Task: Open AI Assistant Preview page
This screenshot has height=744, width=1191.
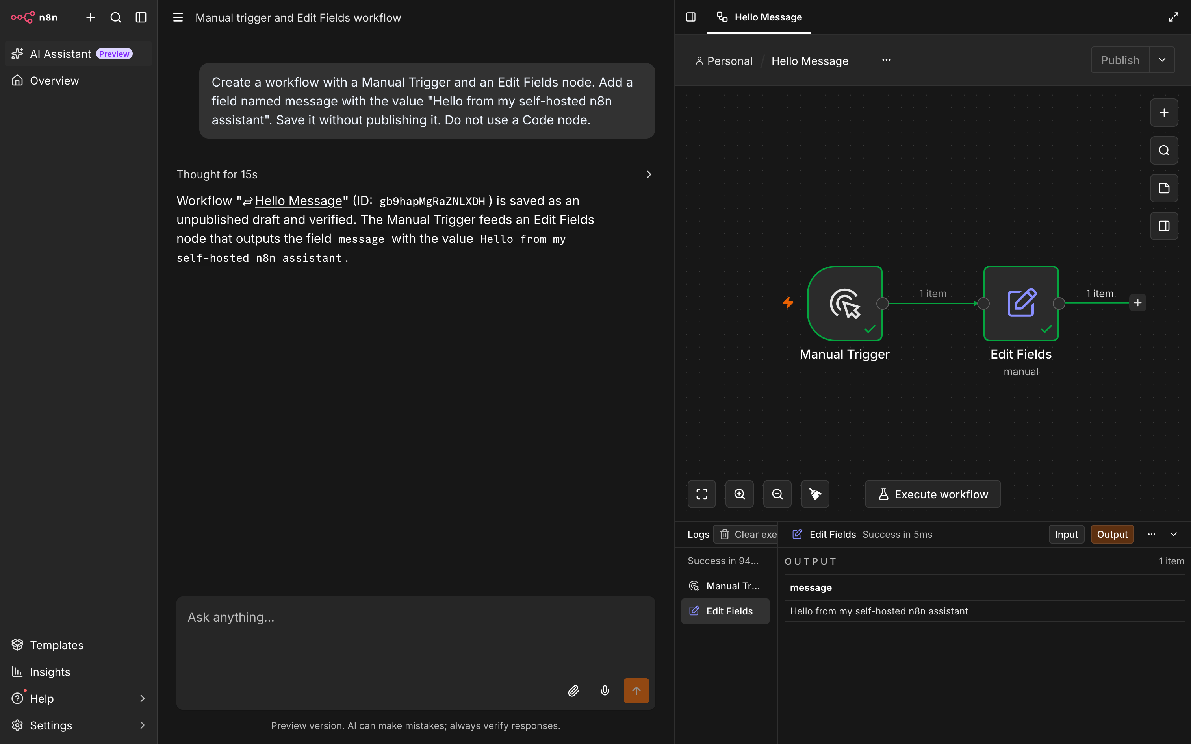Action: coord(79,54)
